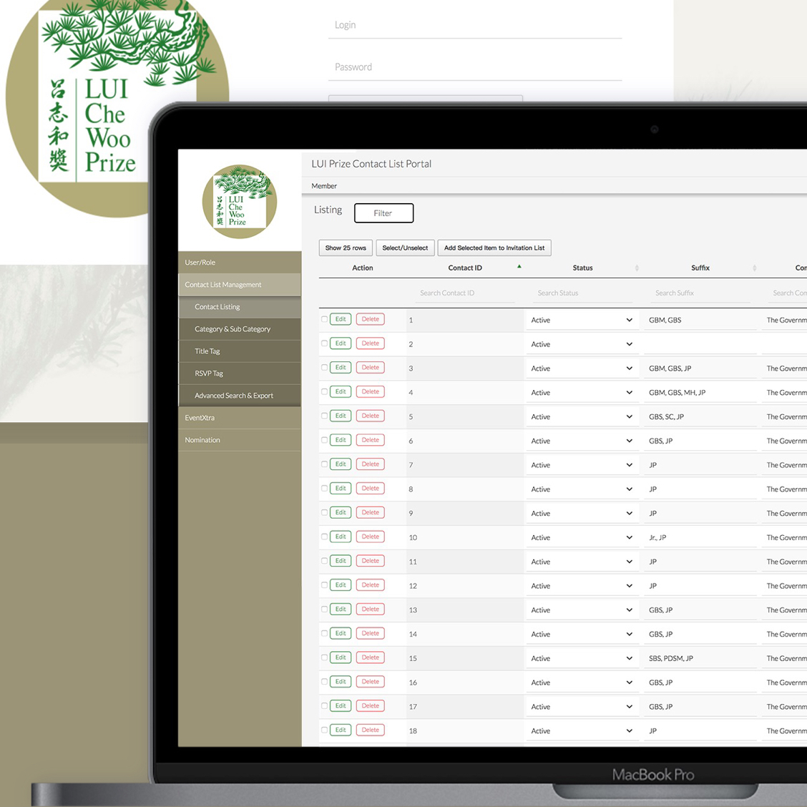This screenshot has height=807, width=807.
Task: Open User/Role menu item
Action: (x=240, y=263)
